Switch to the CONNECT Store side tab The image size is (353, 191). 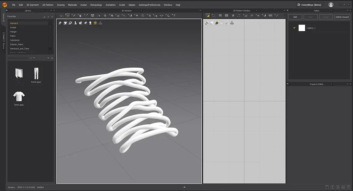click(x=4, y=40)
